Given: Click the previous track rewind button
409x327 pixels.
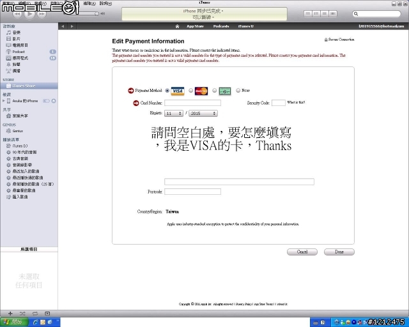Looking at the screenshot, I should pyautogui.click(x=17, y=14).
